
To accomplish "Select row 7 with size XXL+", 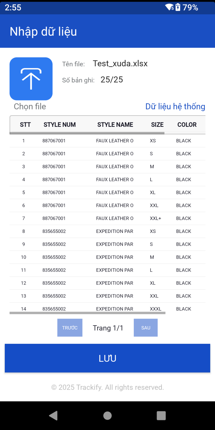I will click(107, 218).
